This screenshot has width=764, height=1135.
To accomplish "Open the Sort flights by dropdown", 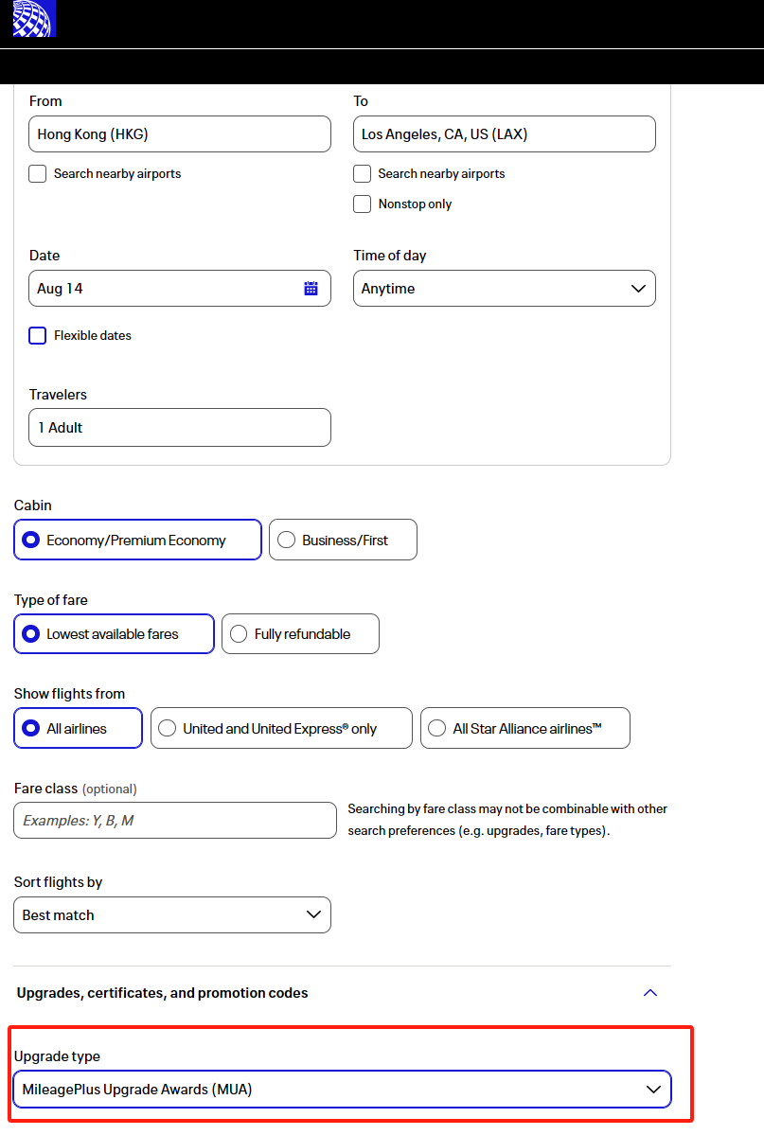I will click(x=172, y=915).
